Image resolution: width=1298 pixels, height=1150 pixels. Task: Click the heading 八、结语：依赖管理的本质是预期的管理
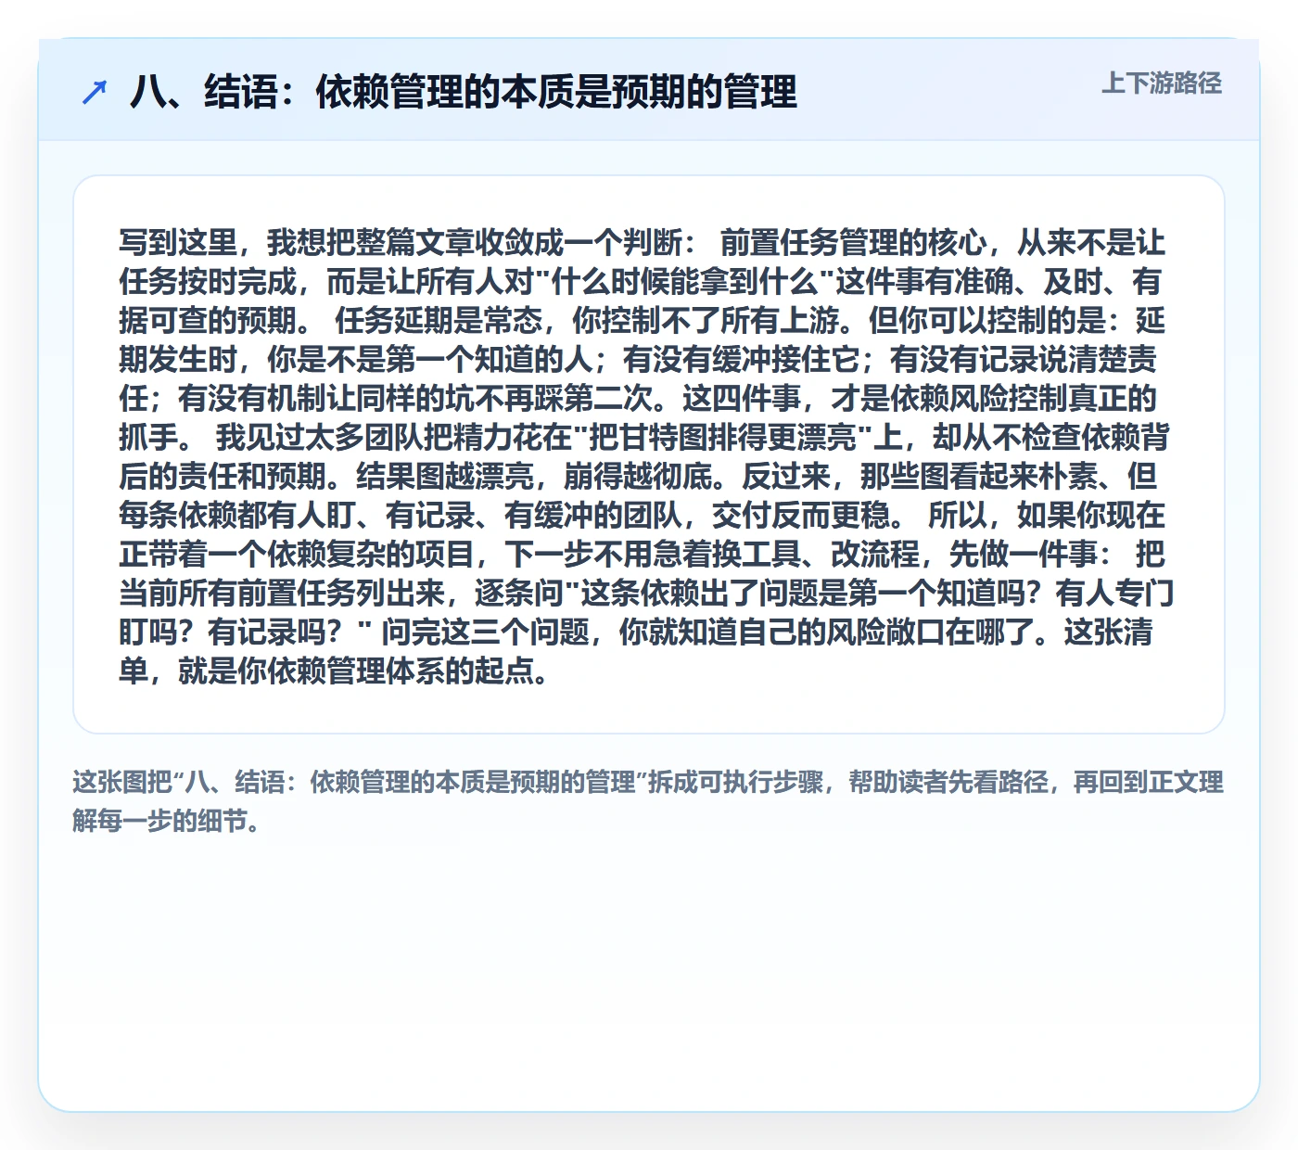[464, 92]
